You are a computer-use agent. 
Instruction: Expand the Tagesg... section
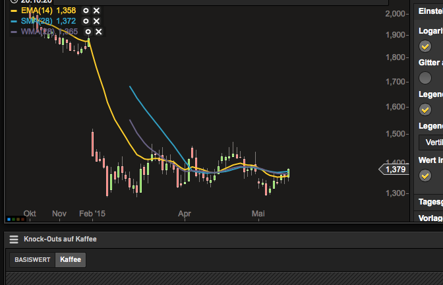(x=430, y=201)
